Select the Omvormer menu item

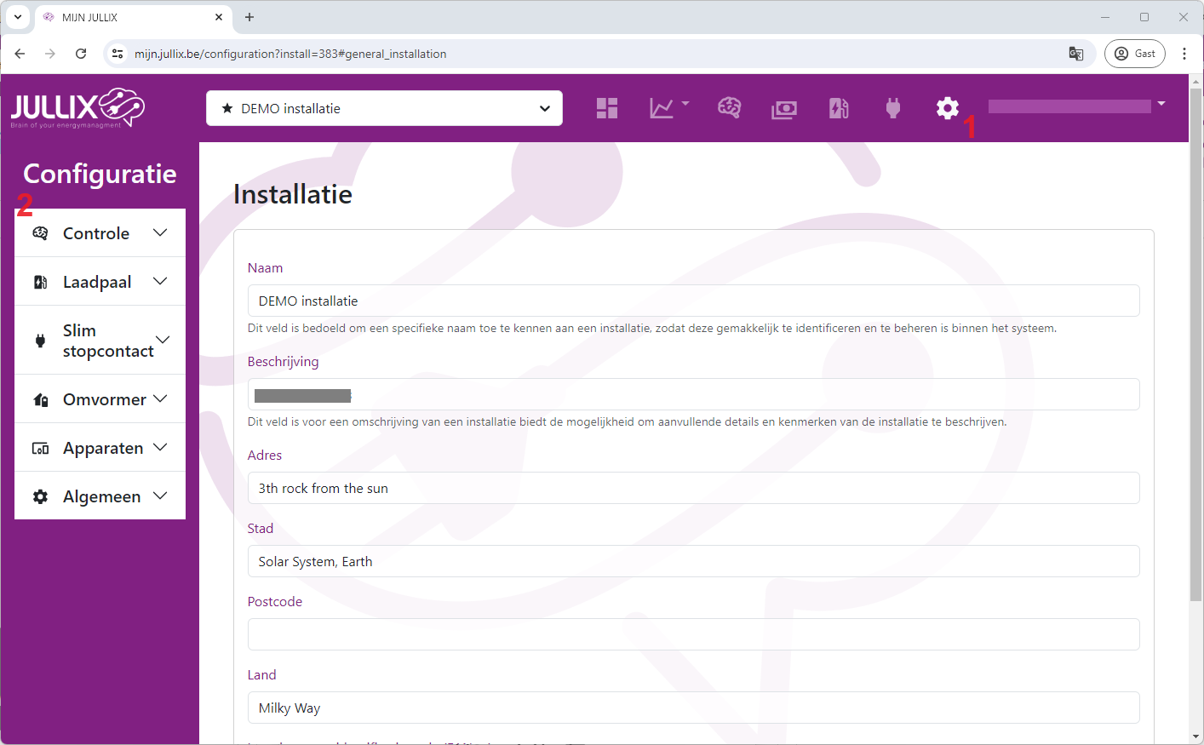(100, 399)
